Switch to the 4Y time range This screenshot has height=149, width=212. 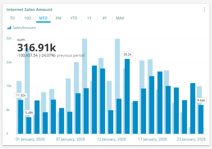tap(105, 18)
